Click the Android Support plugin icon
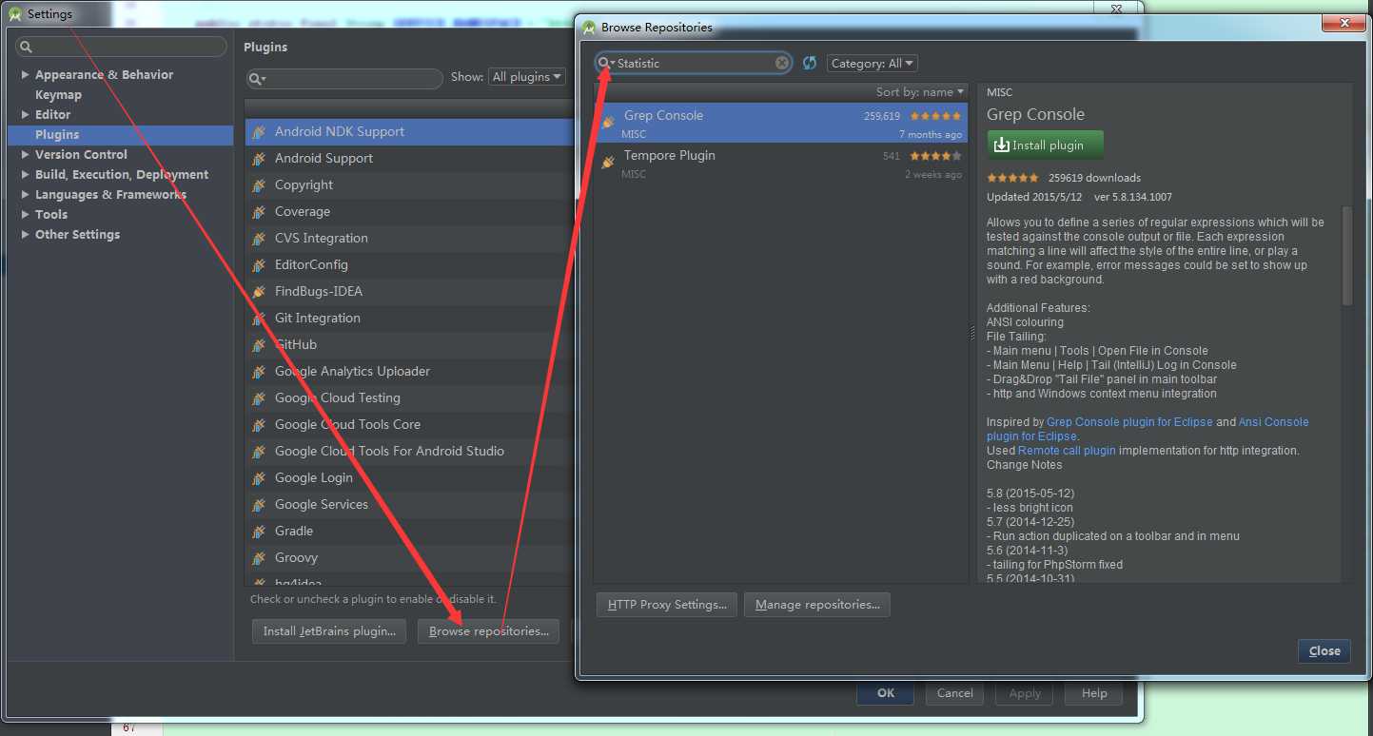1373x736 pixels. click(258, 159)
